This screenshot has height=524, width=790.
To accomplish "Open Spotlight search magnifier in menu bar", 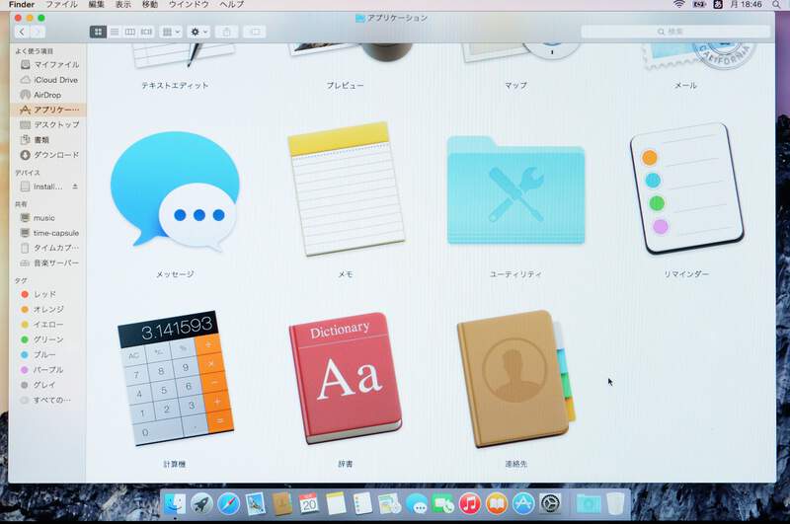I will 776,4.
